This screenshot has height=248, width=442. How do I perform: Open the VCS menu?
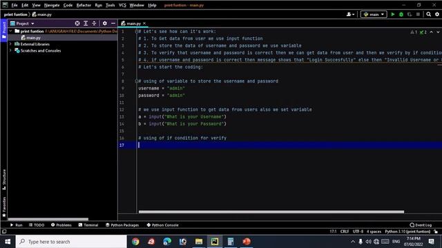click(122, 5)
